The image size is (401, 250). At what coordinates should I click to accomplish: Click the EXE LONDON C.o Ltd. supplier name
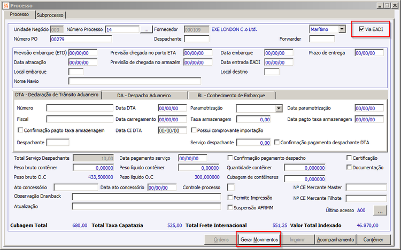click(x=234, y=29)
